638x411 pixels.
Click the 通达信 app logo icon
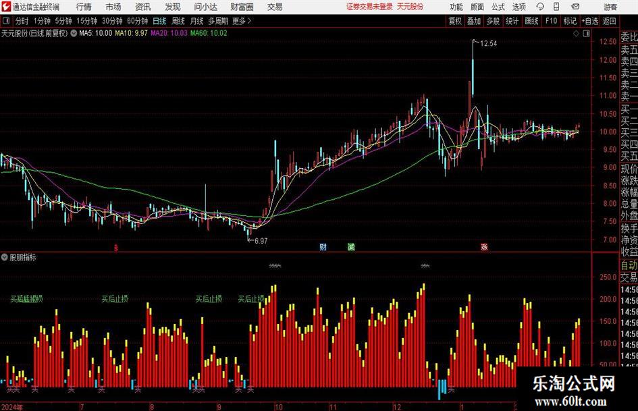coord(6,7)
